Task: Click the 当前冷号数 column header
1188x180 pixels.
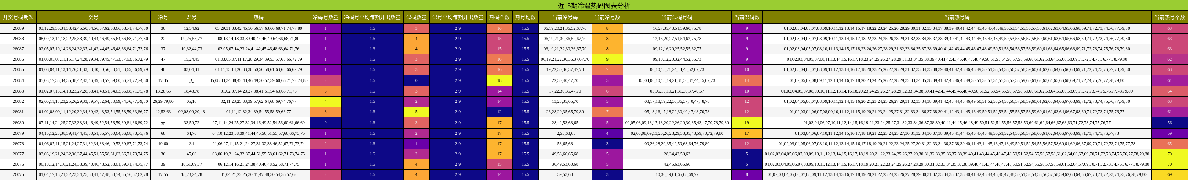Action: (607, 18)
